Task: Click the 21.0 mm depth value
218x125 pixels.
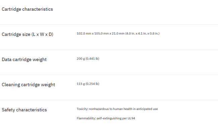Action: point(118,34)
